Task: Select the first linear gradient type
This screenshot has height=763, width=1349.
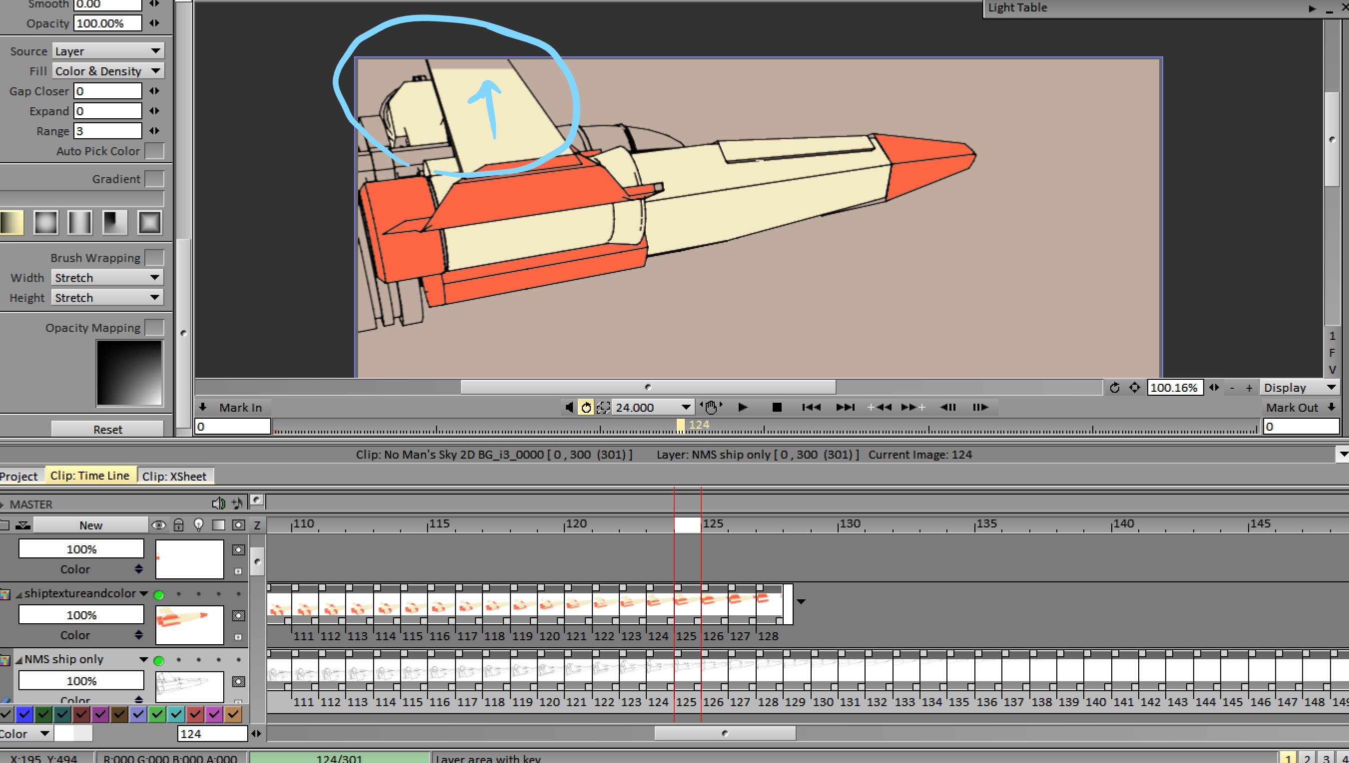Action: [11, 222]
